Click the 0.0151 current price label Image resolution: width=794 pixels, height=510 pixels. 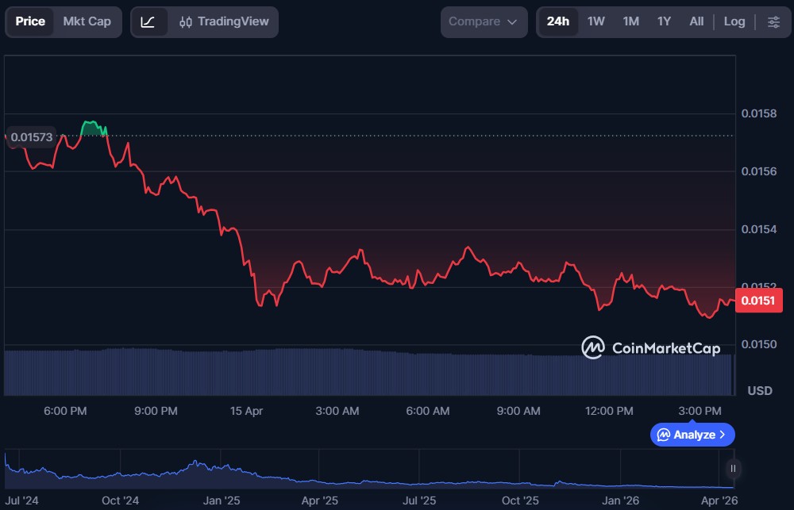click(760, 301)
